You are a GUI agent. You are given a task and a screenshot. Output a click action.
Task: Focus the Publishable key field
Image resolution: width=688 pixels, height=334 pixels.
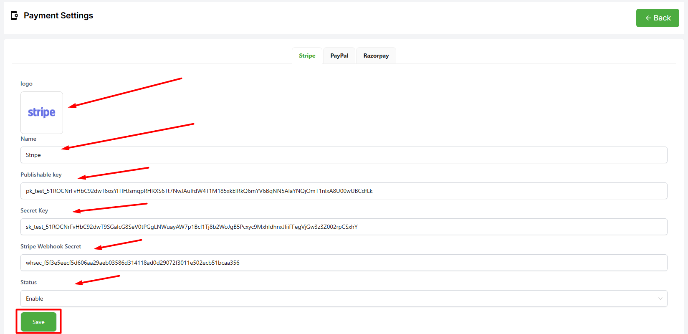click(344, 191)
